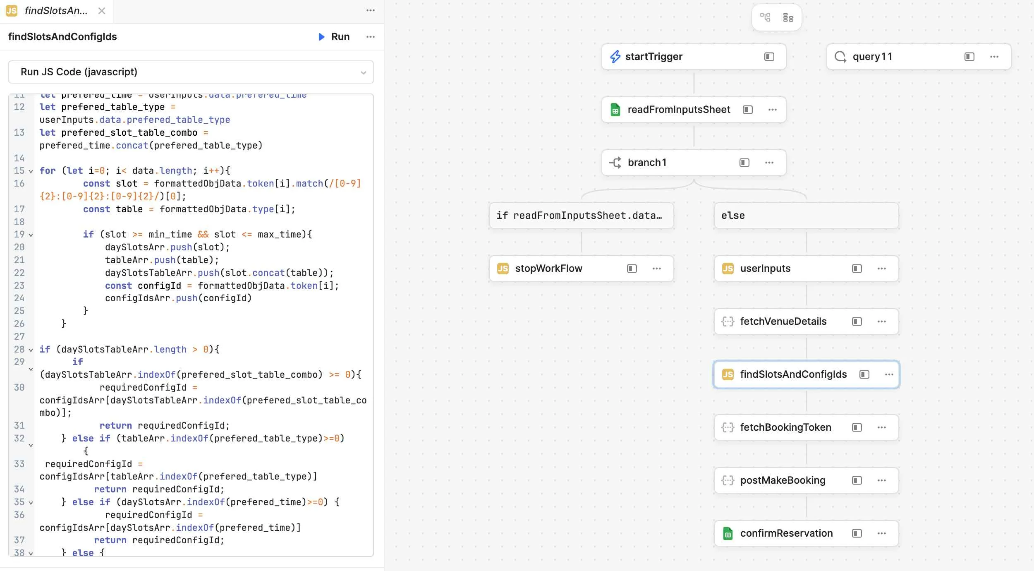Click the findSlotsAndConfigIds node JS icon
This screenshot has width=1034, height=571.
pyautogui.click(x=728, y=374)
